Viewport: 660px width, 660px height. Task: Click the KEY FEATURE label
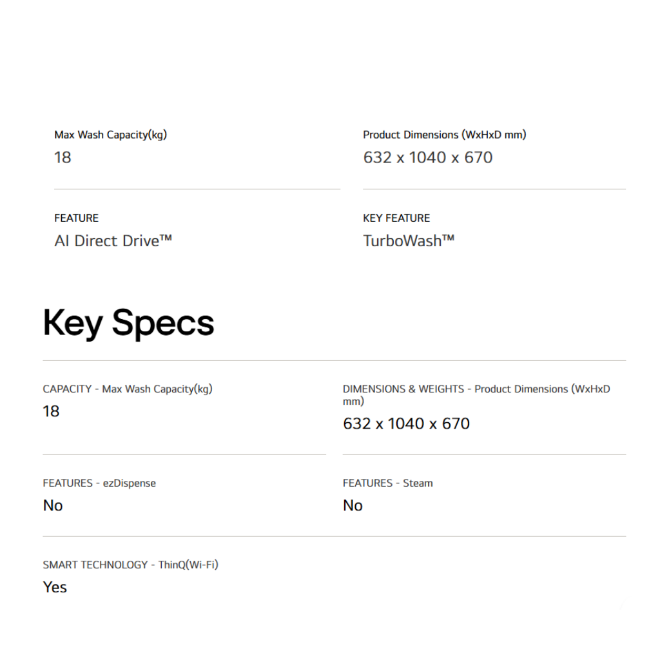[396, 218]
